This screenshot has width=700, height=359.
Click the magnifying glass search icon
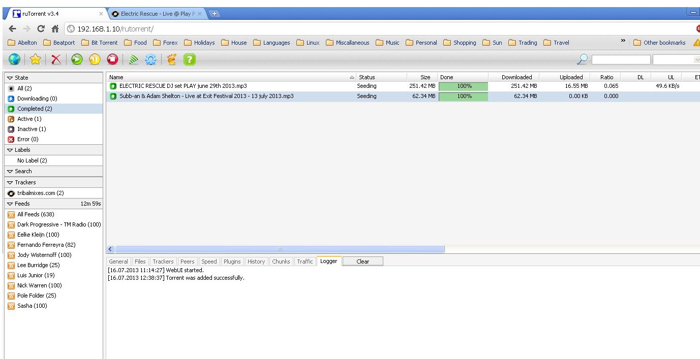pyautogui.click(x=583, y=60)
